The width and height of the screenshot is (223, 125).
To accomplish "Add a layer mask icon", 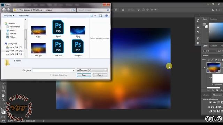I will coord(217,90).
